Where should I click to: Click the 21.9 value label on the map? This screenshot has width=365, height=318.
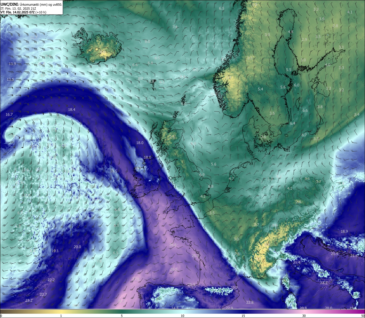(334, 254)
